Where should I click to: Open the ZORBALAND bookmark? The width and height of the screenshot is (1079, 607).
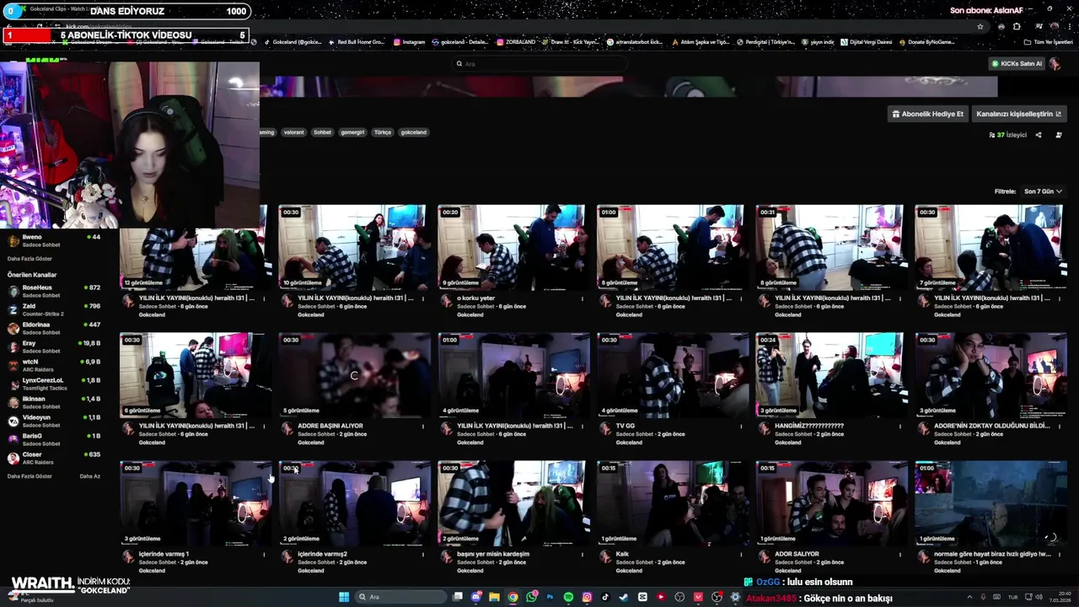tap(515, 42)
